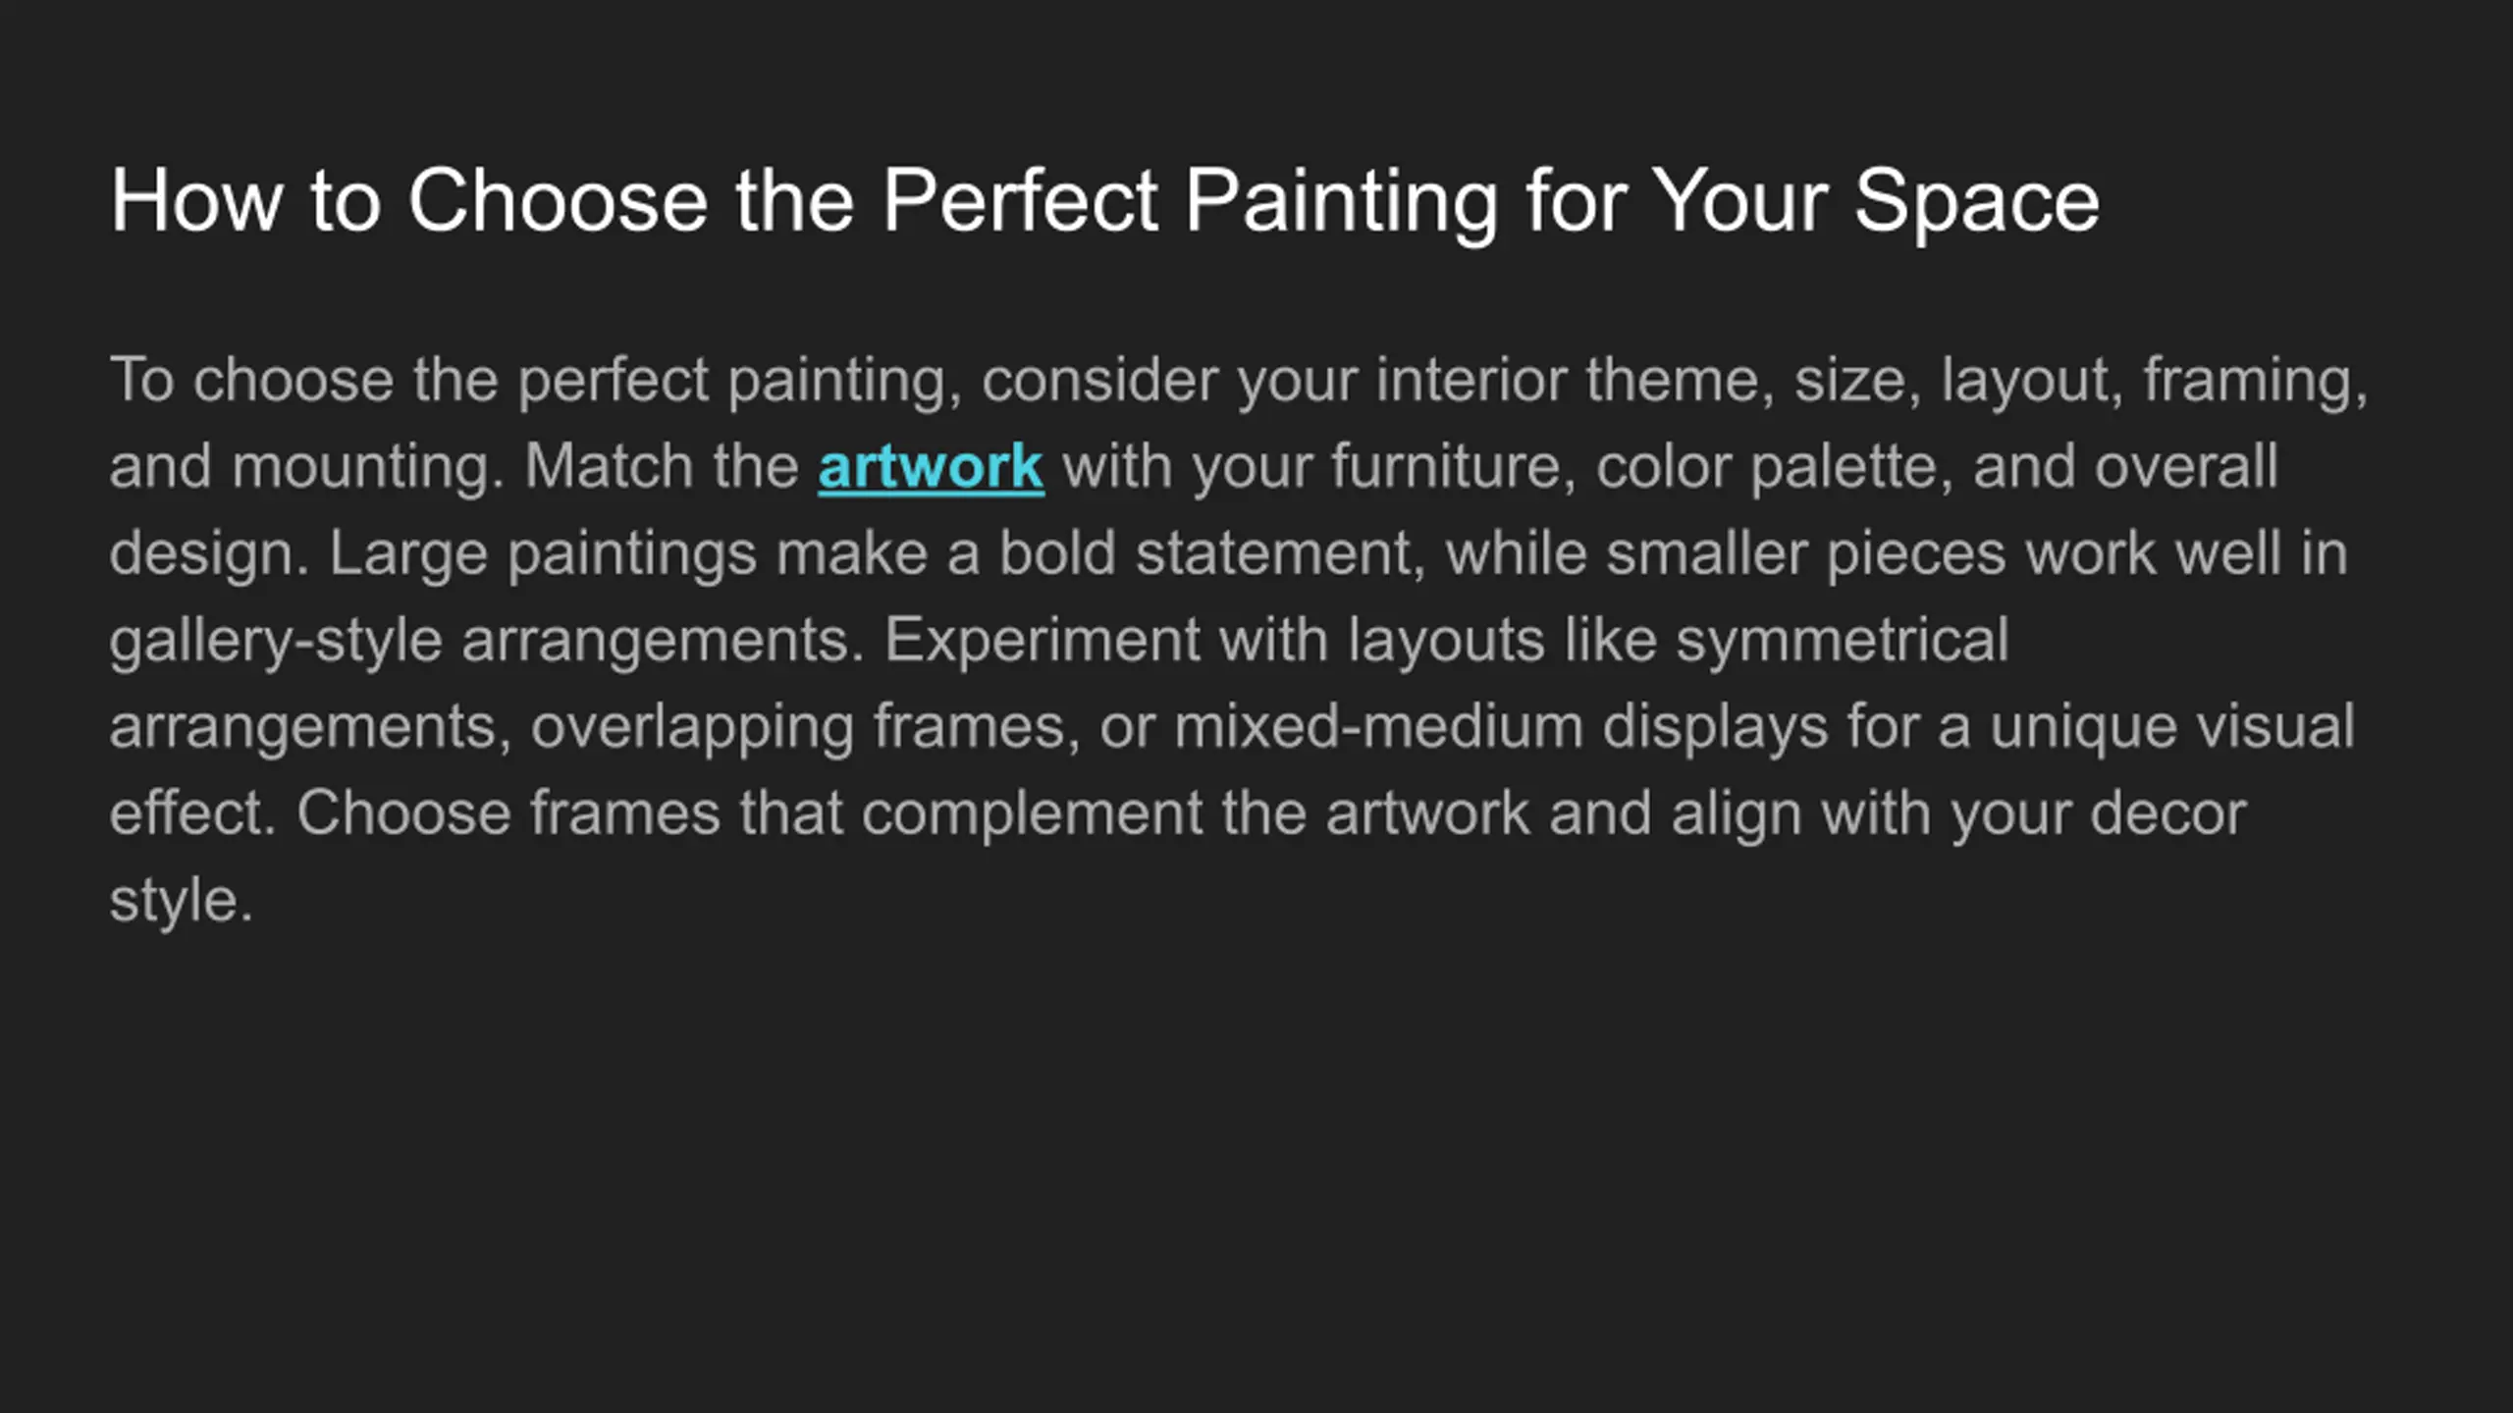Click the word 'mixed-medium' in the paragraph
Viewport: 2513px width, 1413px height.
(1378, 727)
